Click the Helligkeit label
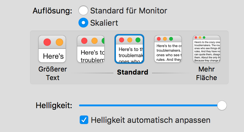Screen dimensions: 244x132 pos(54,106)
